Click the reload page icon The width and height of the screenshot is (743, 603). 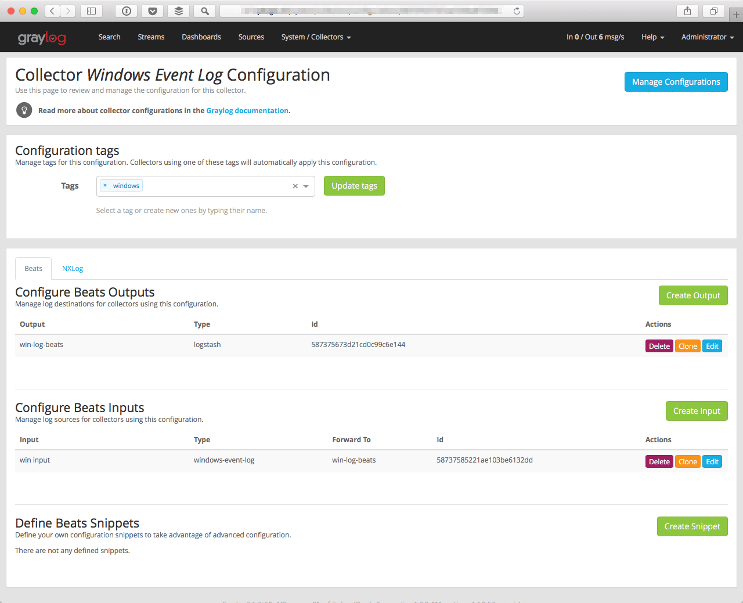pyautogui.click(x=516, y=11)
